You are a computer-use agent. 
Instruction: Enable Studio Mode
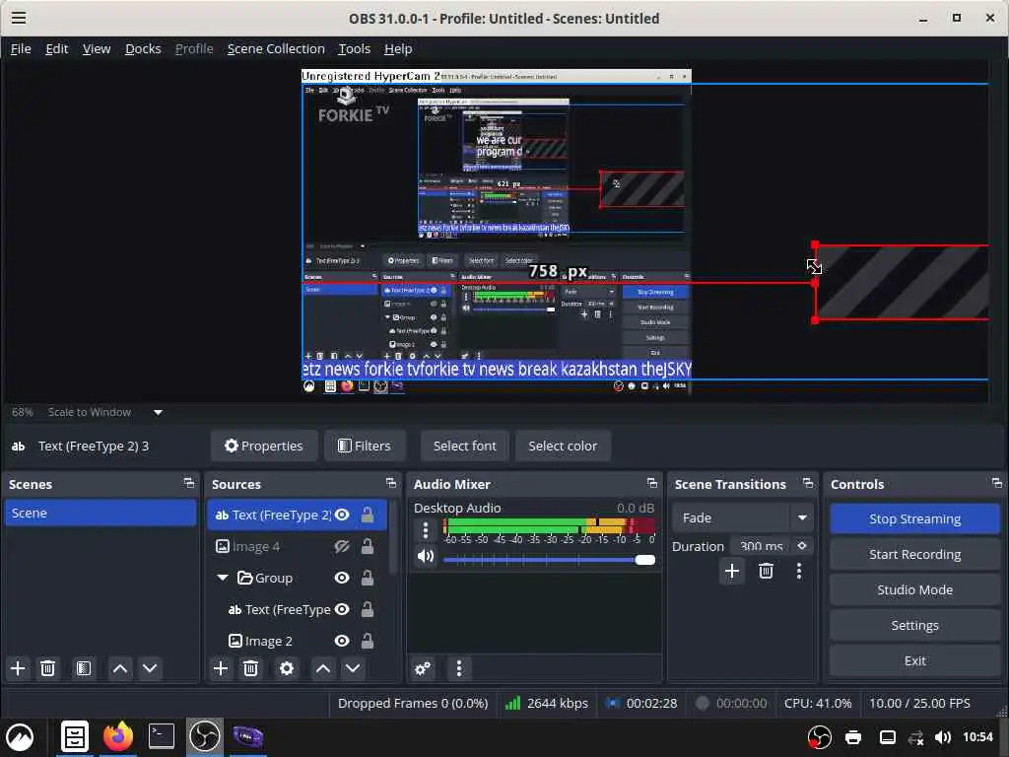914,589
